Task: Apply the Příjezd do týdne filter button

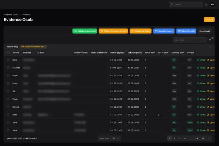Action: (141, 31)
